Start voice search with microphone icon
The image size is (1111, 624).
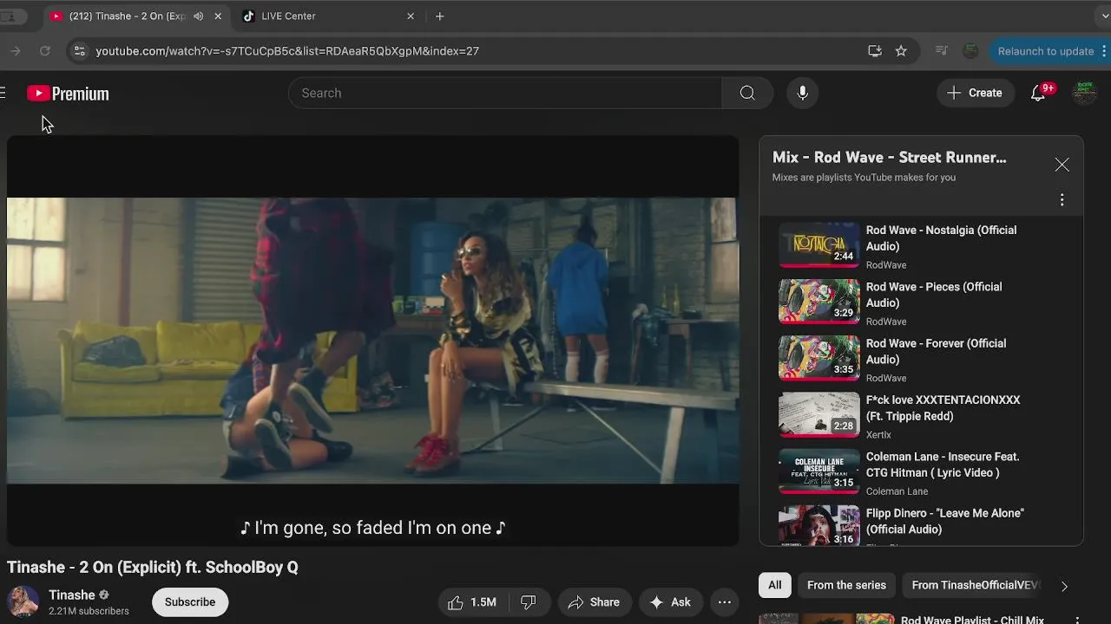point(803,93)
